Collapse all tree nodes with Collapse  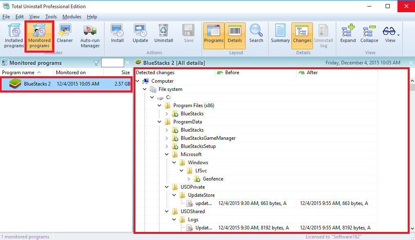(369, 34)
